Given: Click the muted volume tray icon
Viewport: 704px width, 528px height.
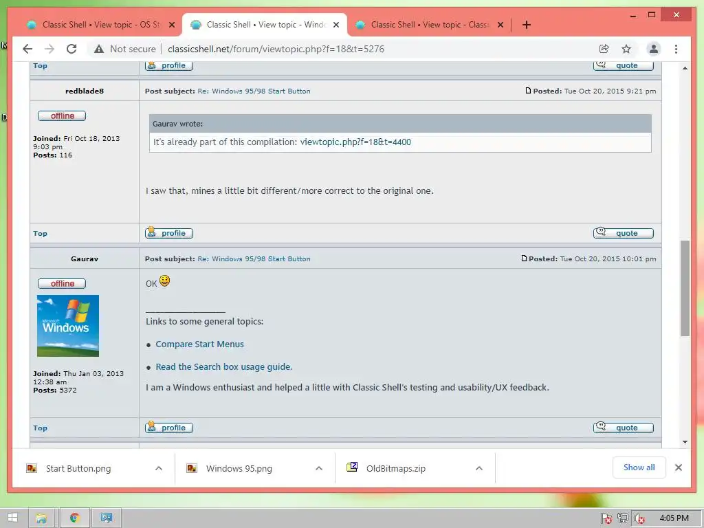Looking at the screenshot, I should (x=639, y=518).
